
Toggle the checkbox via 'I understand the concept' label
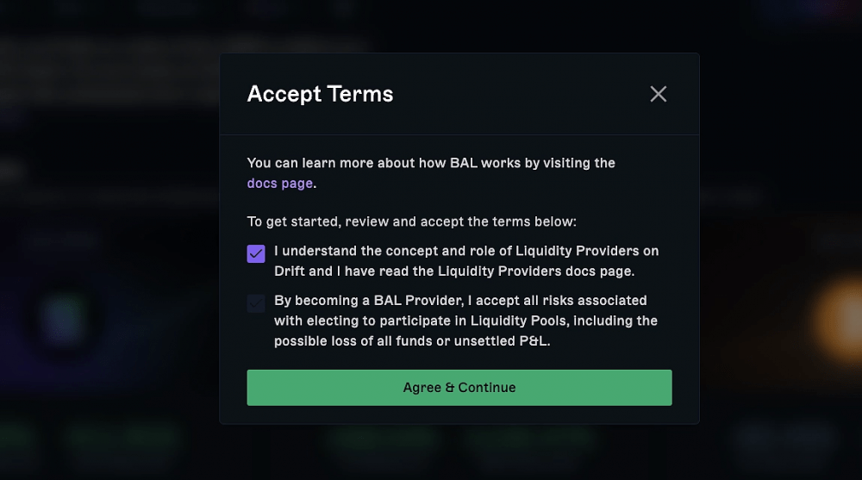(x=466, y=261)
